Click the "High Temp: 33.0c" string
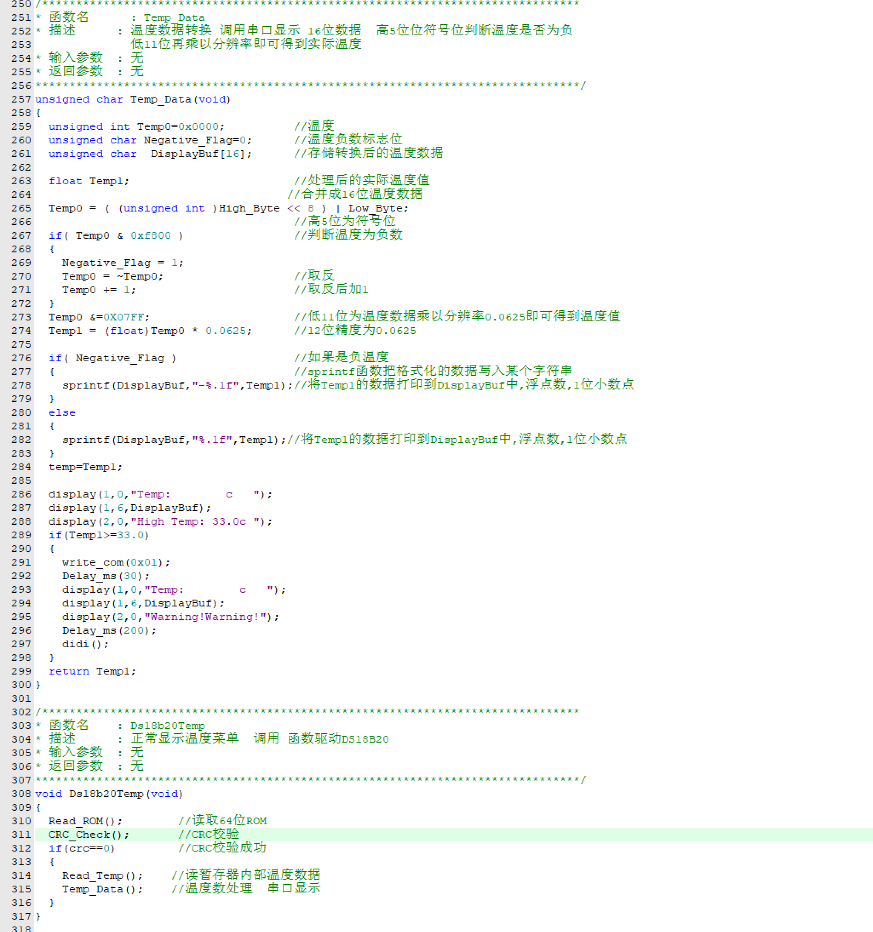 194,521
